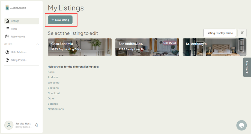This screenshot has height=134, width=251.
Task: Click the Unit #203 badge
Action: tap(169, 43)
